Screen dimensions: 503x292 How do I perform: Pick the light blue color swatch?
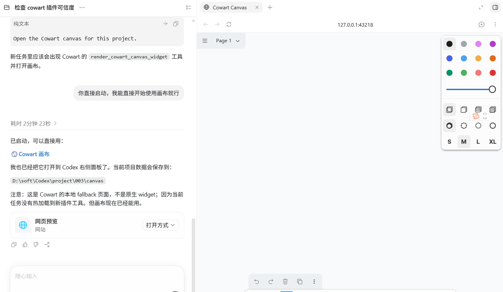(464, 59)
